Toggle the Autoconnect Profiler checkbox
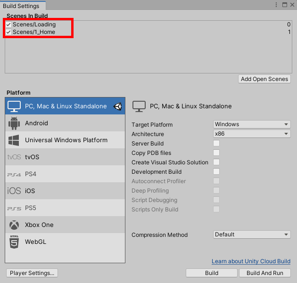Screen dimensions: 297x283 point(216,181)
